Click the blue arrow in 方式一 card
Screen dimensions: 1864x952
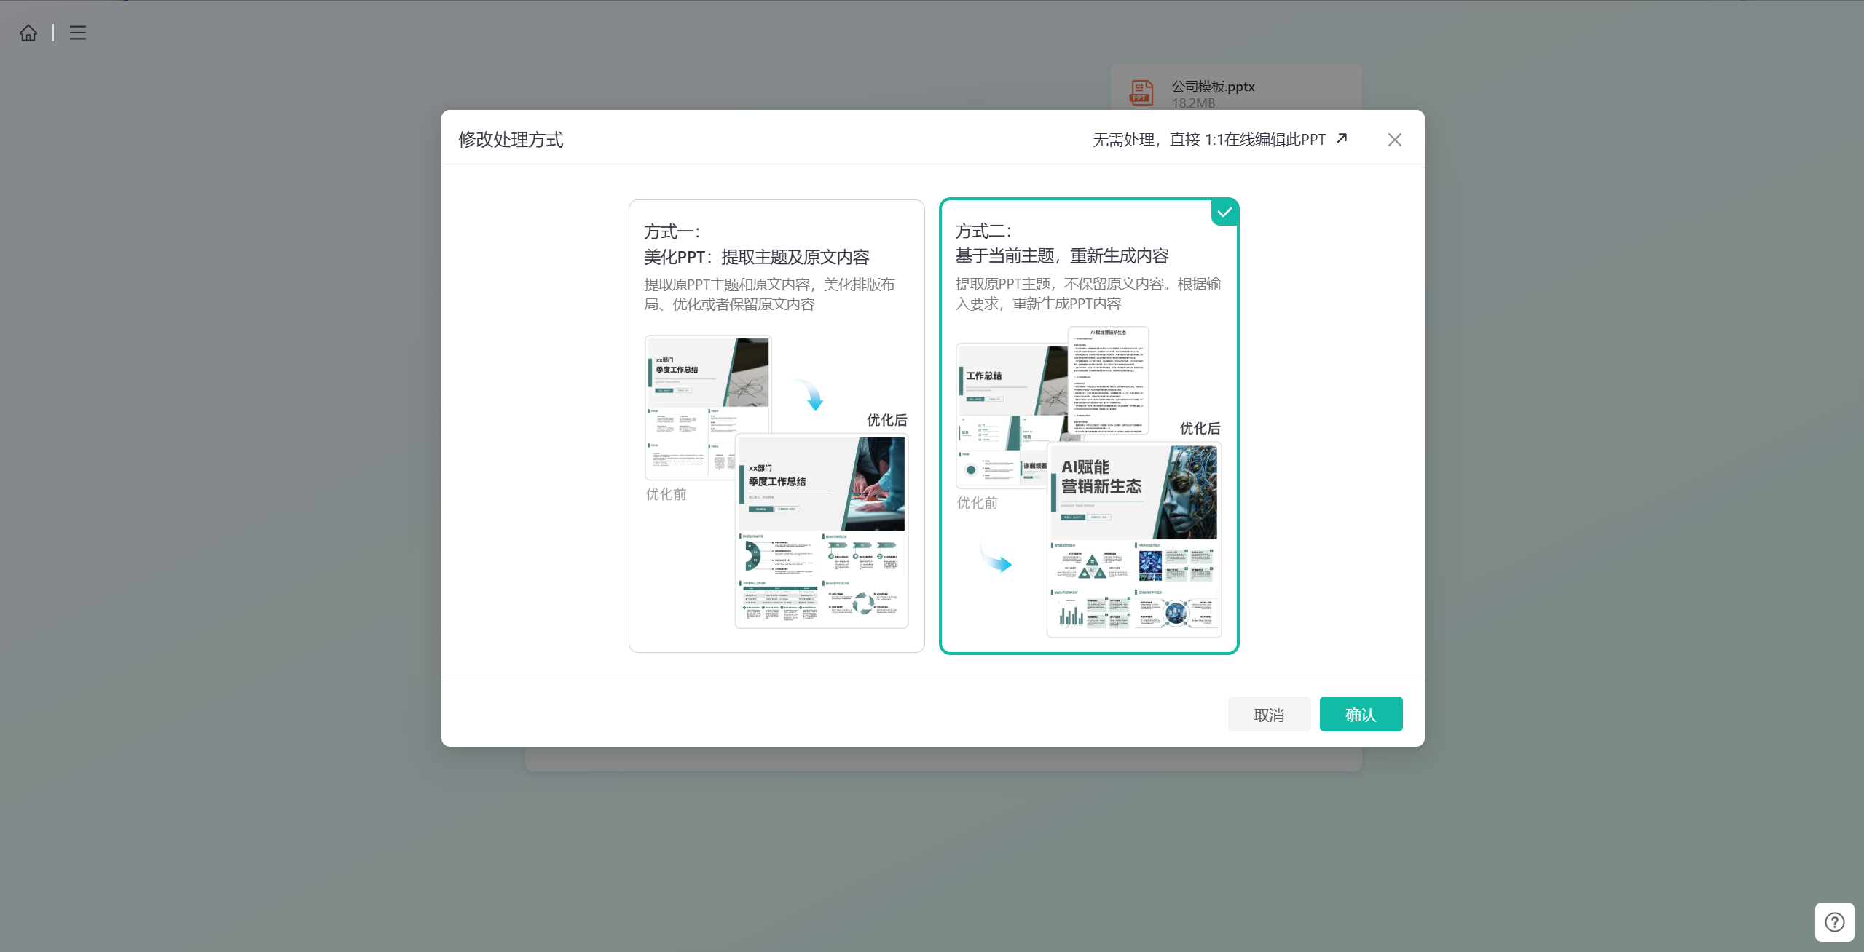[810, 394]
